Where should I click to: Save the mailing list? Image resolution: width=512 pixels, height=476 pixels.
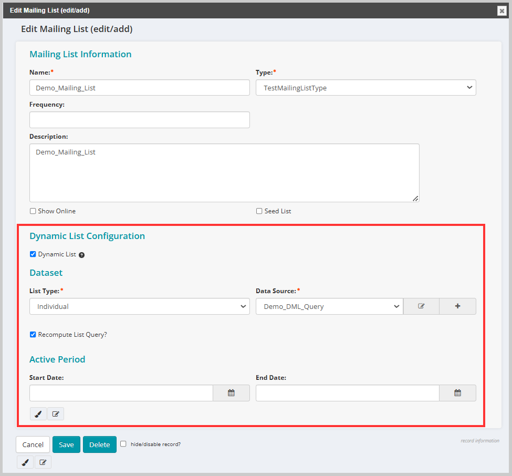coord(66,444)
